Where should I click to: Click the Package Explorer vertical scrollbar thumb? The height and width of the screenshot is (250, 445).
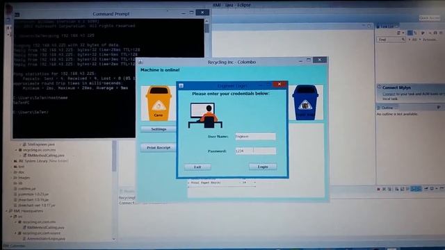coord(114,156)
